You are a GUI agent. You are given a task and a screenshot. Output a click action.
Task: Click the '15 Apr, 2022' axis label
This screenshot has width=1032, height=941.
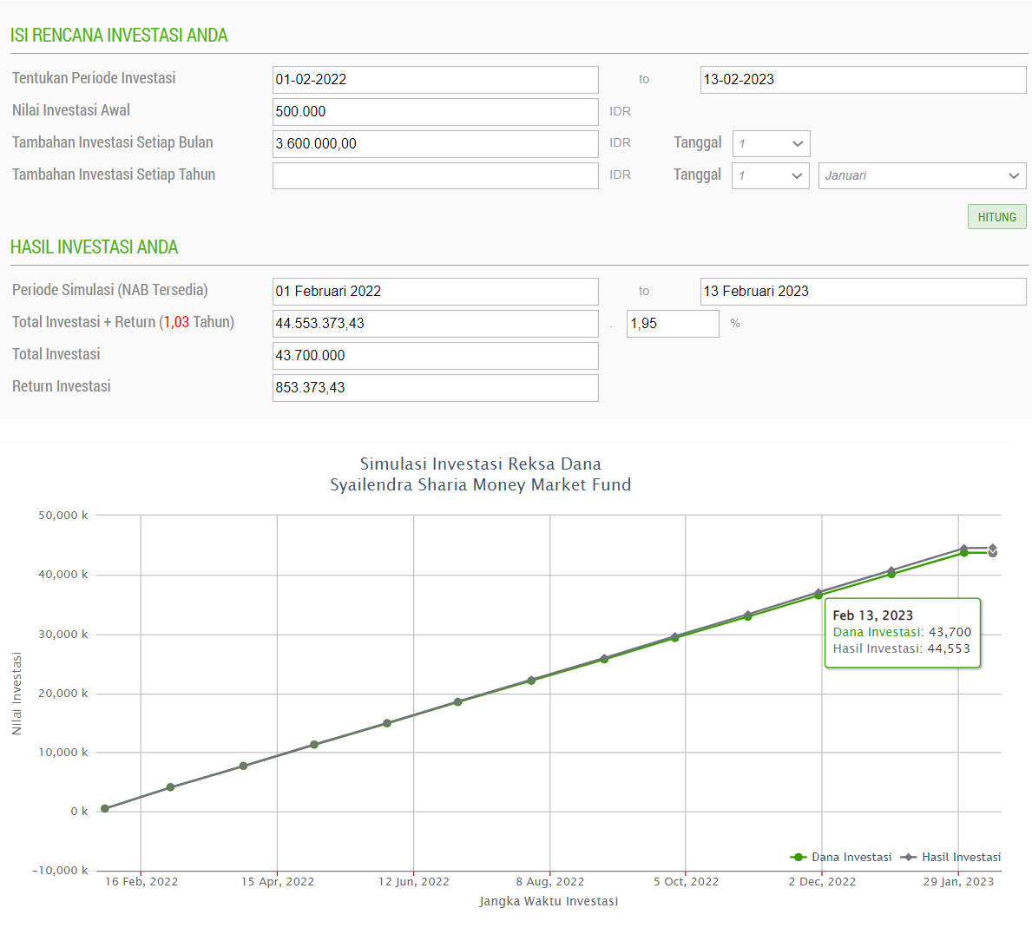[278, 882]
